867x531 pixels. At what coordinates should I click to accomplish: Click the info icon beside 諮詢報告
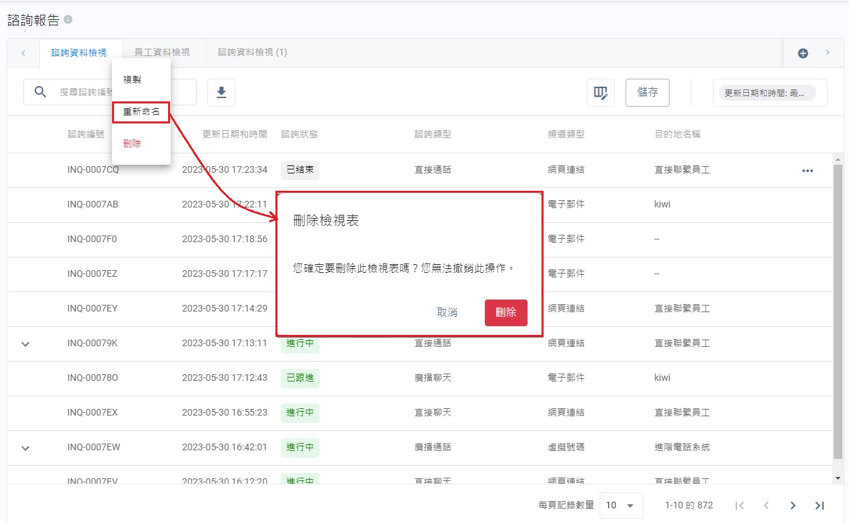pyautogui.click(x=68, y=20)
